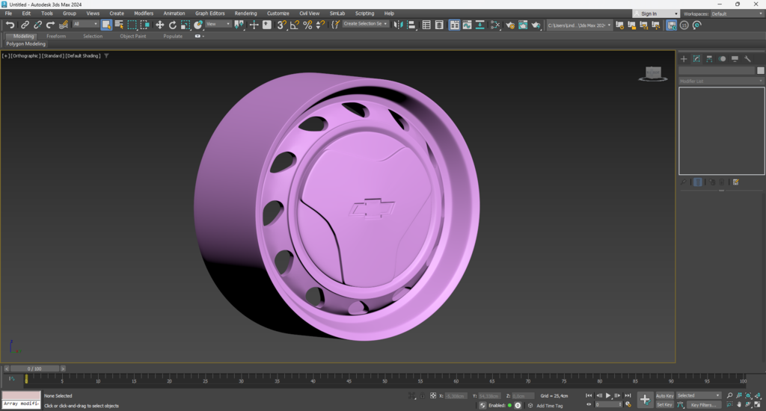Open the reference coordinate 'View' dropdown
The width and height of the screenshot is (766, 411).
point(218,24)
